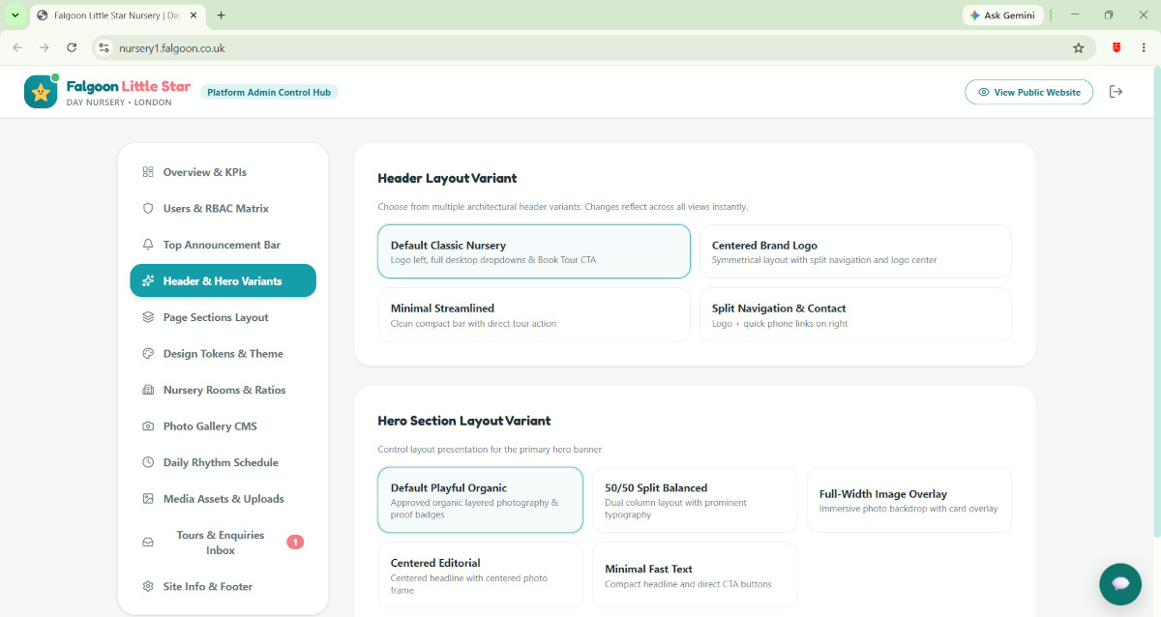Open Top Announcement Bar settings
Screen dimensions: 1161x617
(223, 245)
